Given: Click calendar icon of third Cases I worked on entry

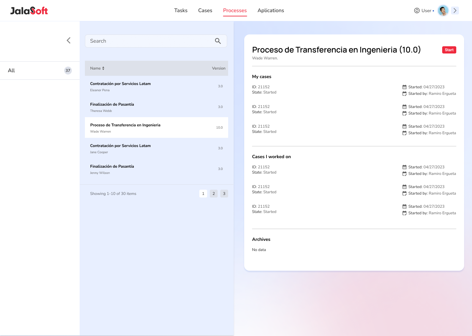Looking at the screenshot, I should [x=404, y=206].
